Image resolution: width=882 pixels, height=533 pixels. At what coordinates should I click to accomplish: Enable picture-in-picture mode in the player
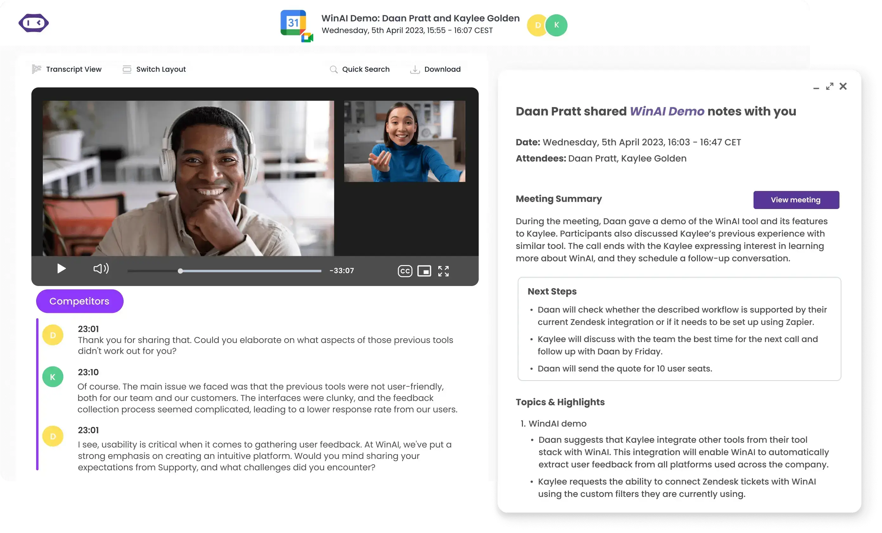[425, 271]
